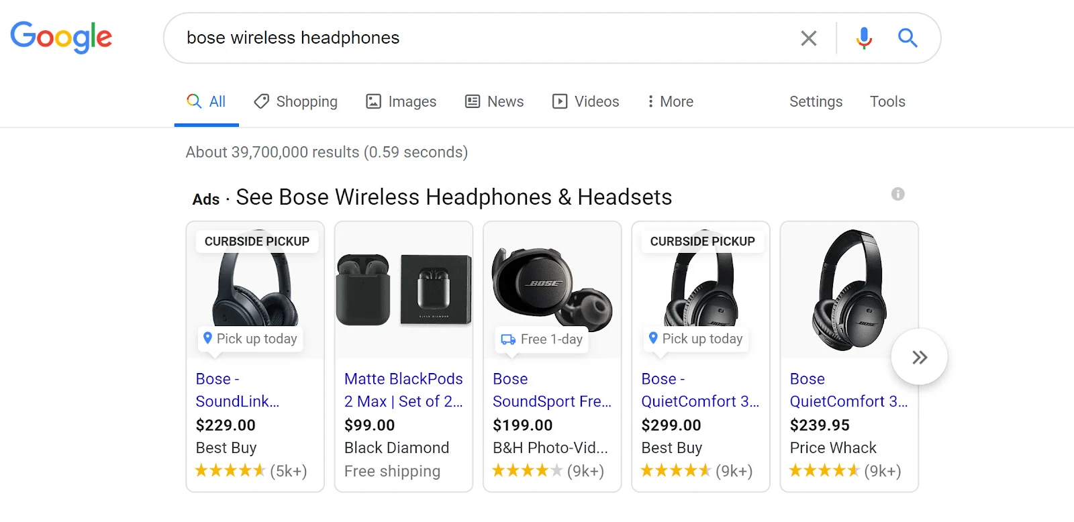Screen dimensions: 1074x522
Task: Clear the search box with X icon
Action: point(809,38)
